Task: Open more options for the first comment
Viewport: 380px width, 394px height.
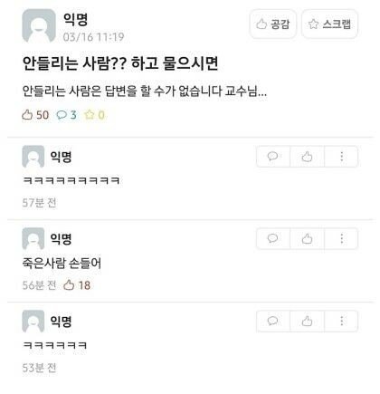Action: (341, 157)
